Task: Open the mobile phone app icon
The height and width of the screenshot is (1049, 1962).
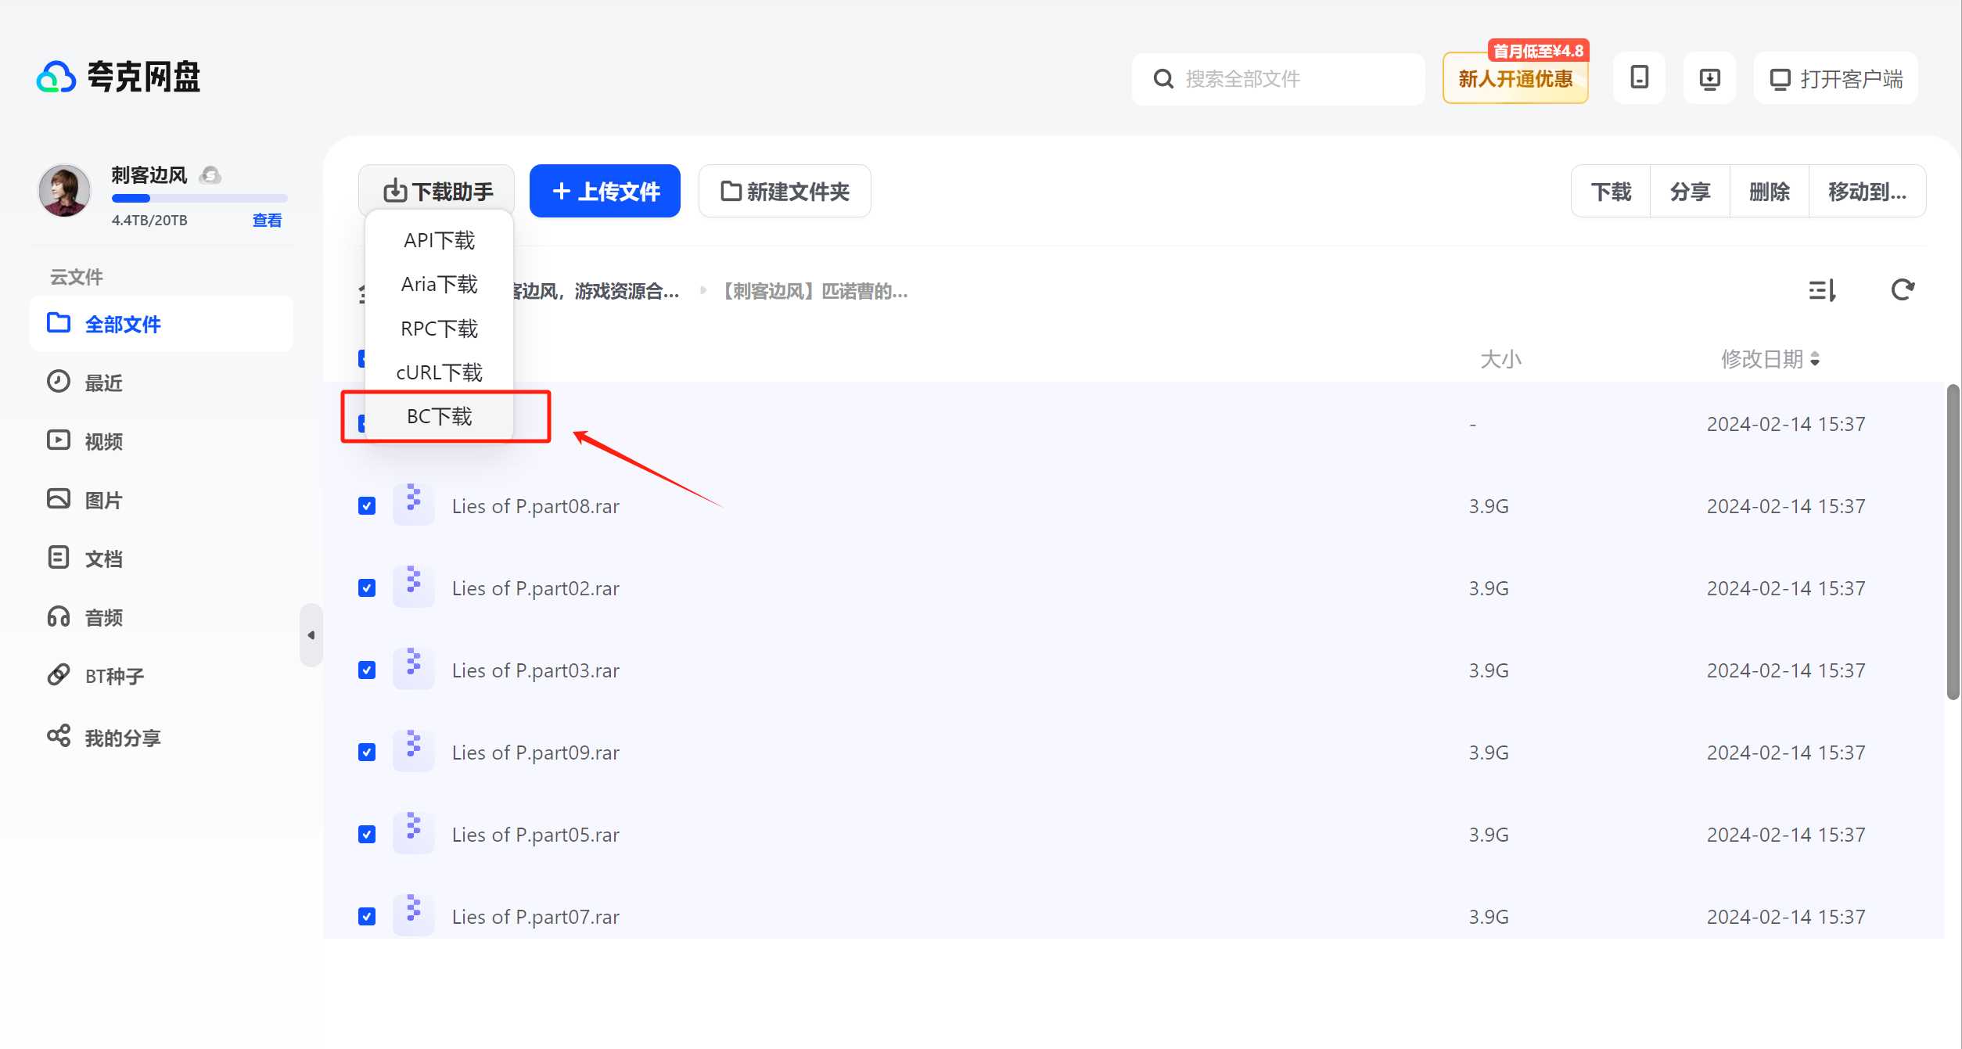Action: [1639, 78]
